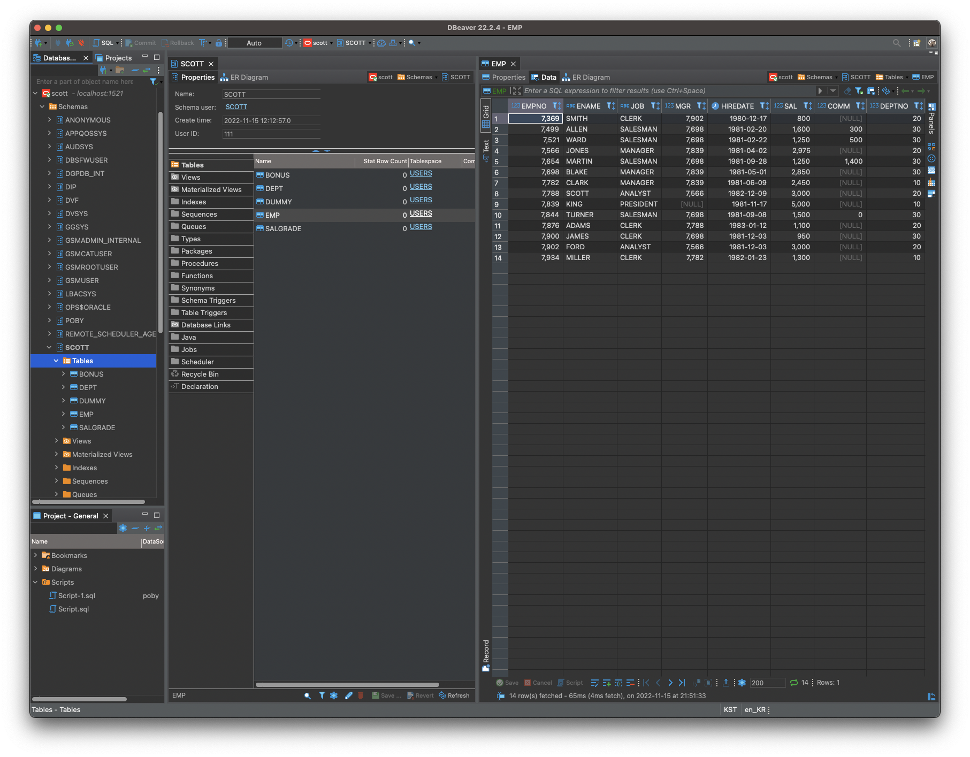This screenshot has width=970, height=757.
Task: Click the edit row icon in result toolbar
Action: tap(594, 683)
